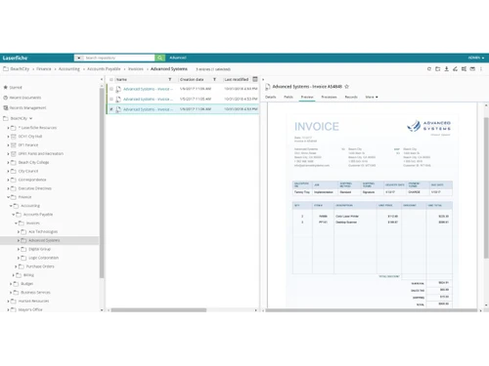Viewport: 489px width, 366px height.
Task: Click the download arrow toolbar icon
Action: click(x=447, y=69)
